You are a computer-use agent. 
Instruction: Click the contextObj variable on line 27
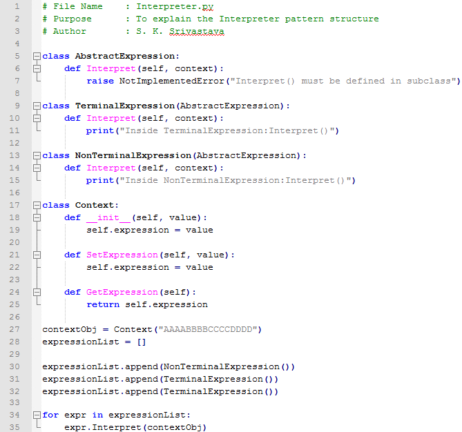[70, 329]
